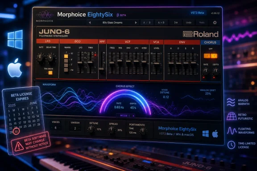The width and height of the screenshot is (257, 171).
Task: Select the 8' DCO range button
Action: (x=66, y=61)
